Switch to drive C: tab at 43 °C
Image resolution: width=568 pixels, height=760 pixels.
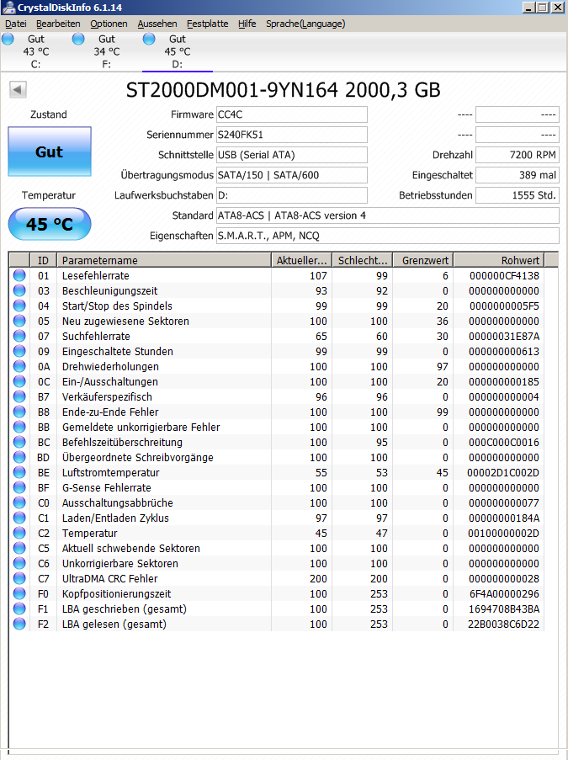point(36,51)
